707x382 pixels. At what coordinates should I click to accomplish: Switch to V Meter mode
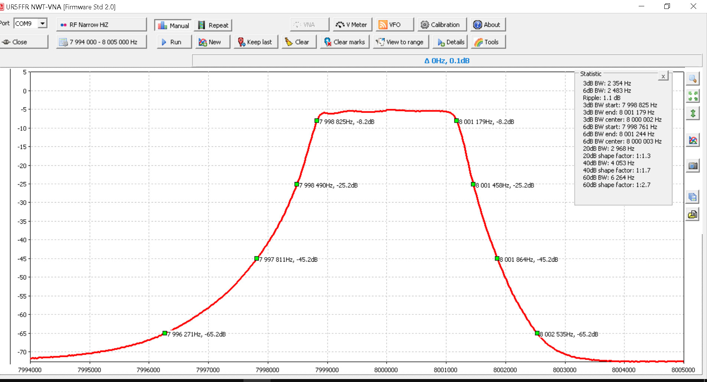coord(351,25)
